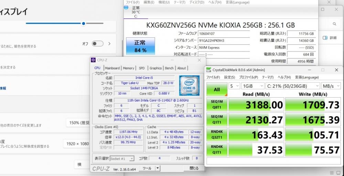Screen dimensions: 344x176
Task: Click the 使用時間 value 4956 時間
Action: (301, 61)
